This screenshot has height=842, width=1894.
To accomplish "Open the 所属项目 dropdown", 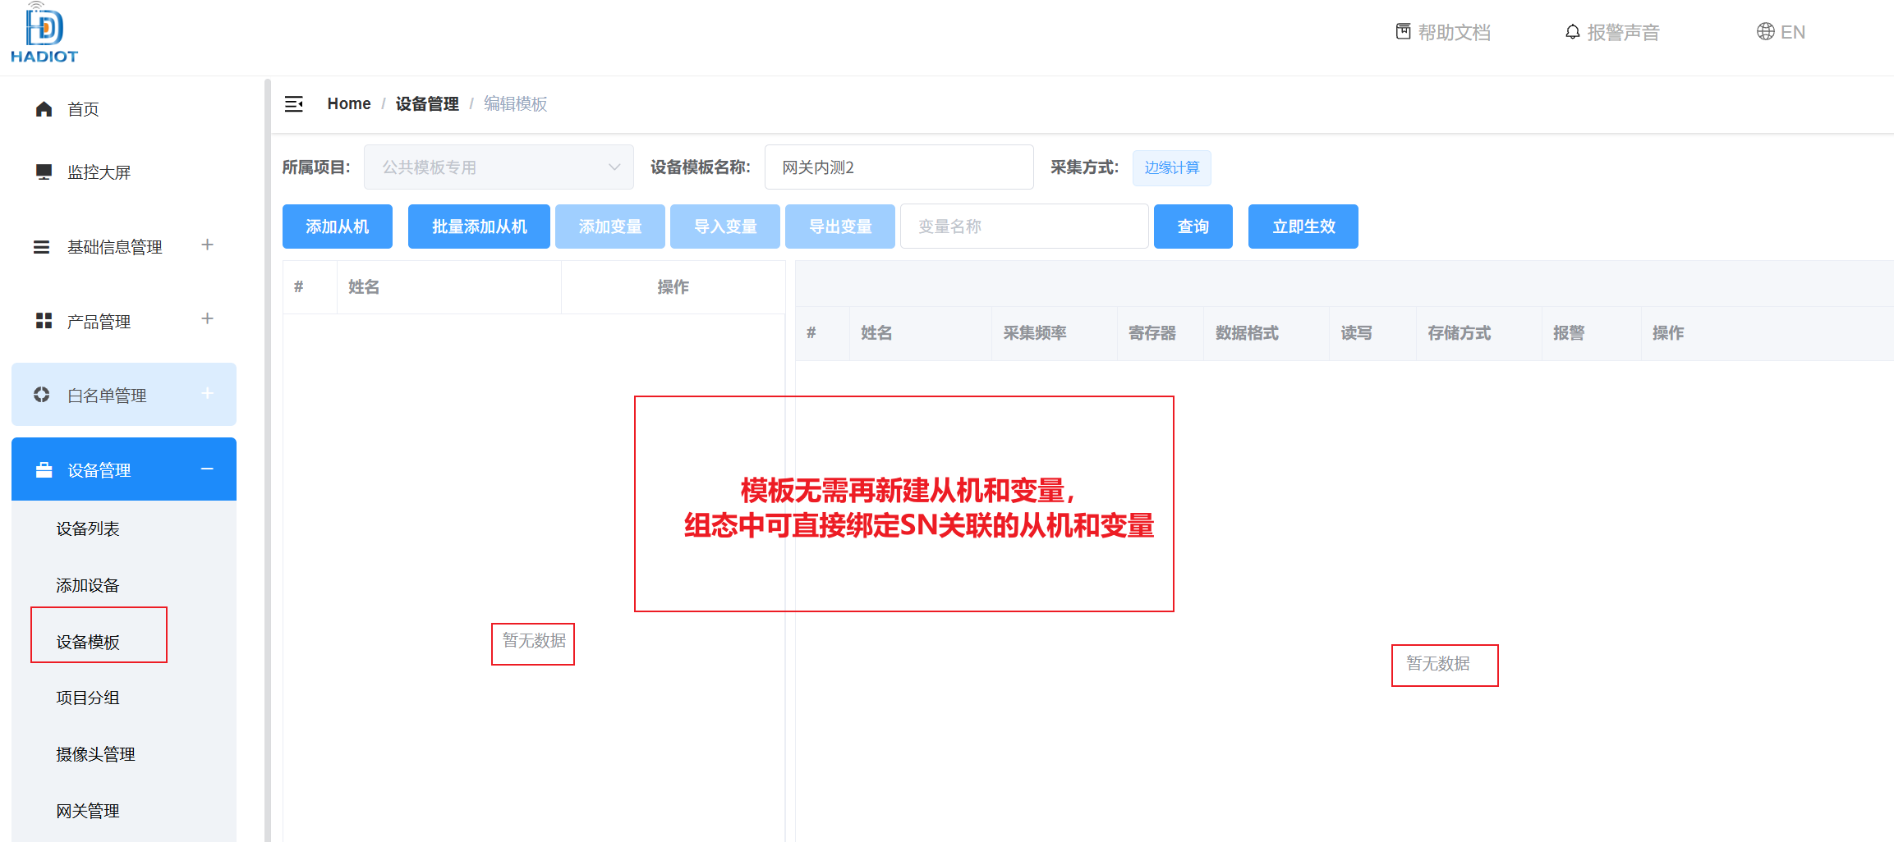I will (x=499, y=167).
